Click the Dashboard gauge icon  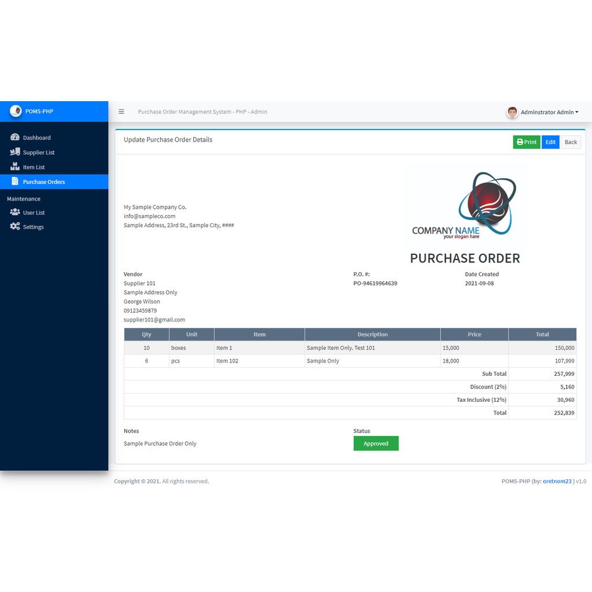click(x=15, y=138)
